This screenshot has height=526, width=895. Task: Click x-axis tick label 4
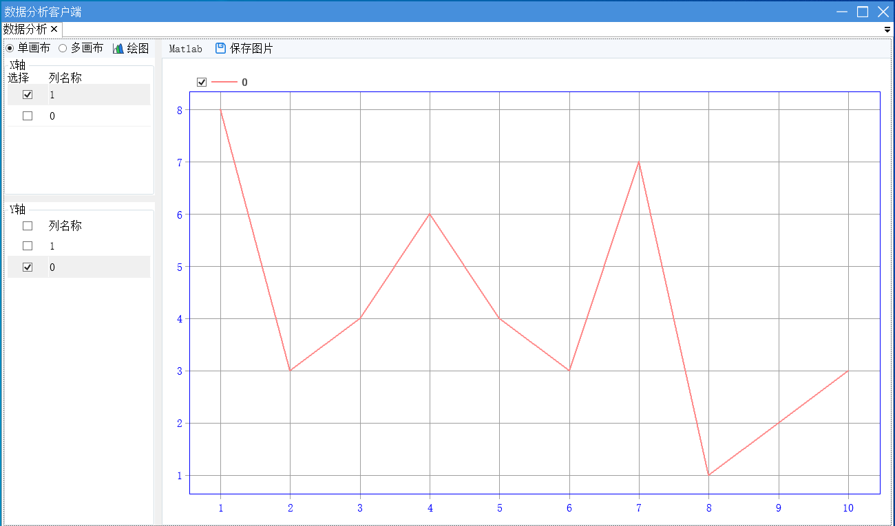[x=430, y=508]
